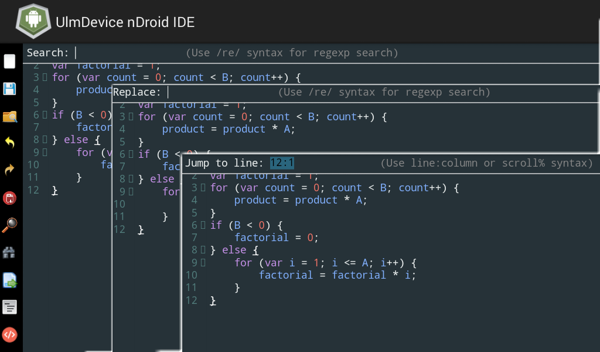Click the 'for (var count = 0' line in the Jump to line panel
Viewport: 600px width, 352px height.
(x=335, y=188)
